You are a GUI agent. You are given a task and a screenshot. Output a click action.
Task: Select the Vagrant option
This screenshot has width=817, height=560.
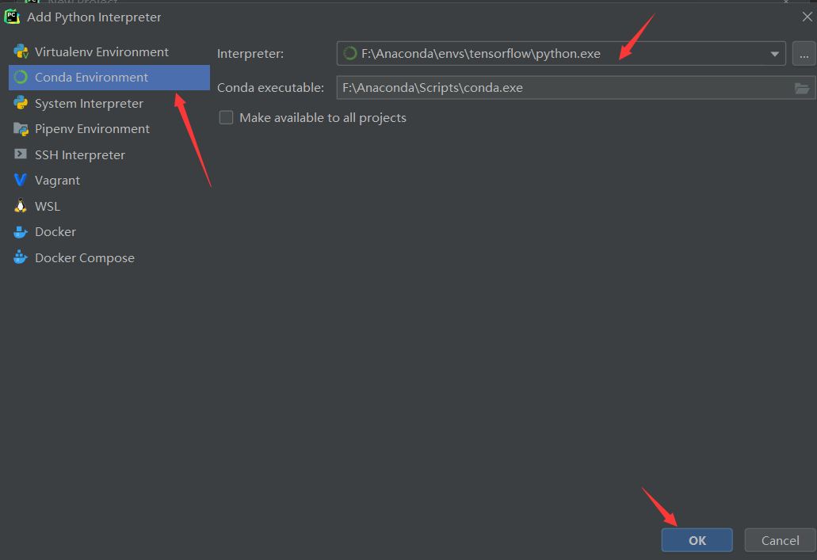coord(109,181)
